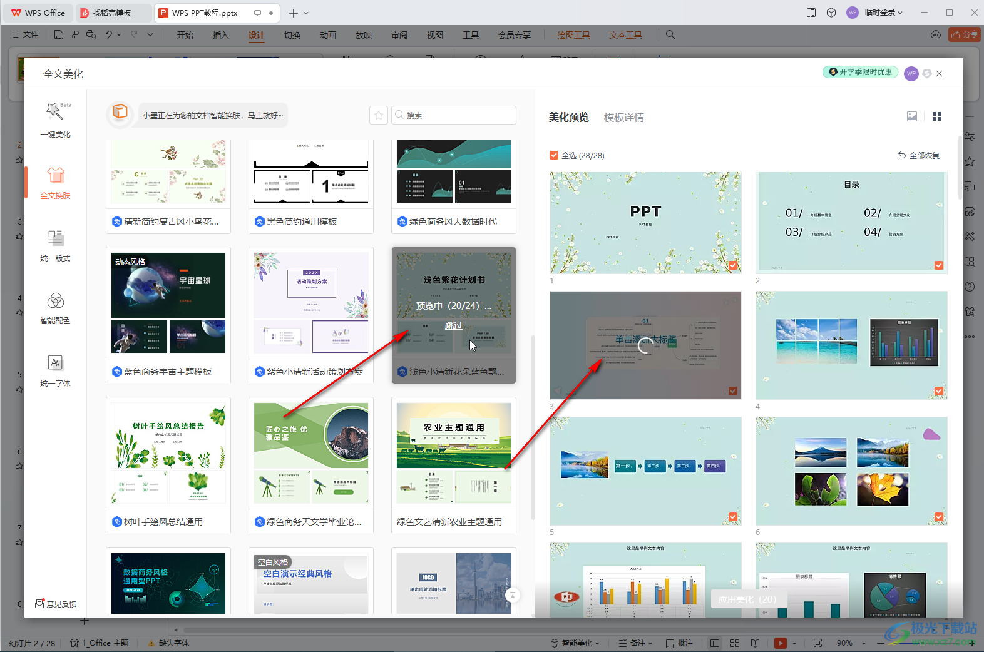The image size is (984, 652).
Task: Open the 切换 transitions ribbon tab
Action: pyautogui.click(x=292, y=34)
